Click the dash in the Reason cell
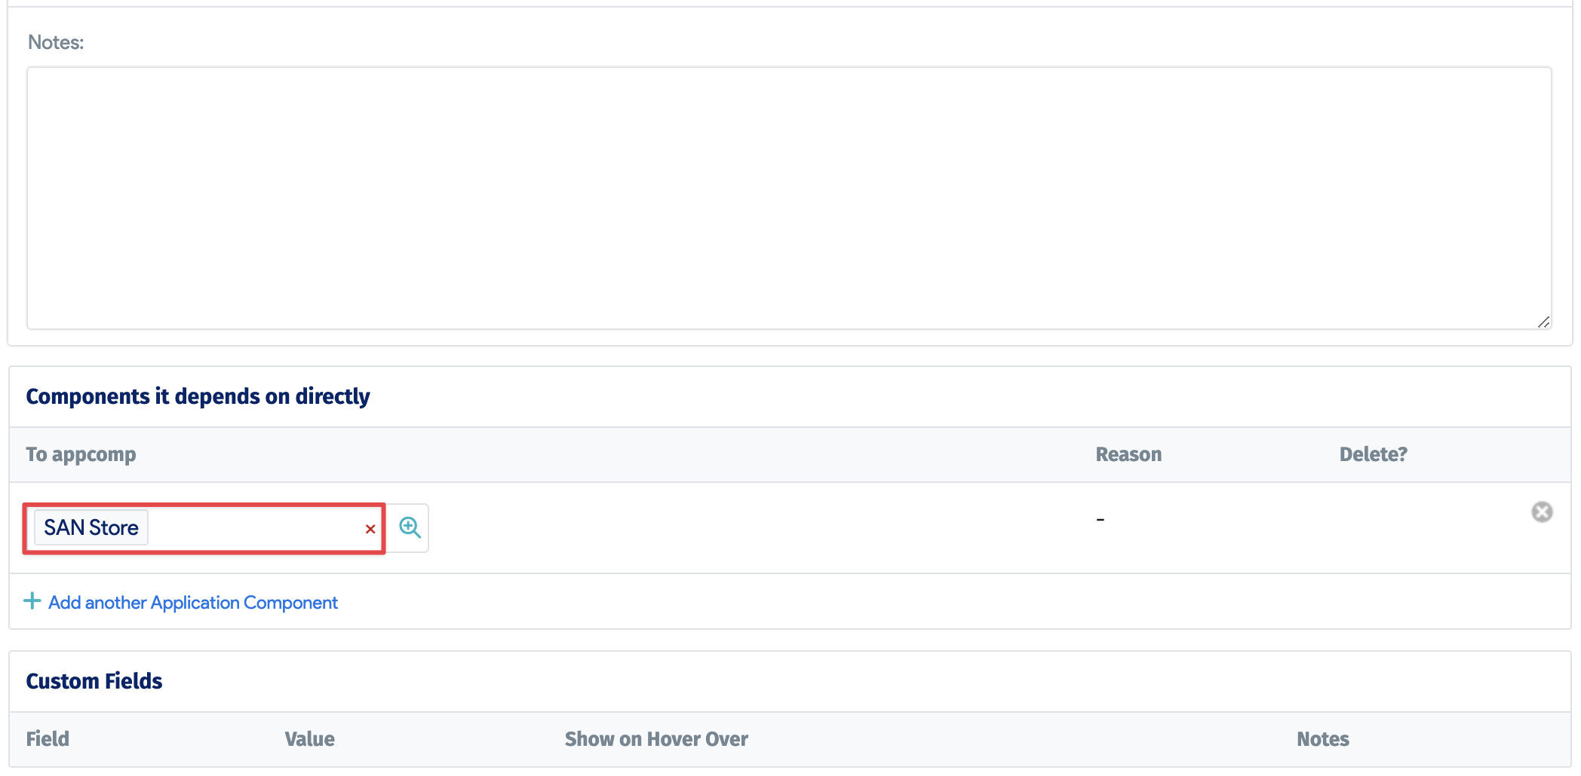1581x776 pixels. [1101, 519]
